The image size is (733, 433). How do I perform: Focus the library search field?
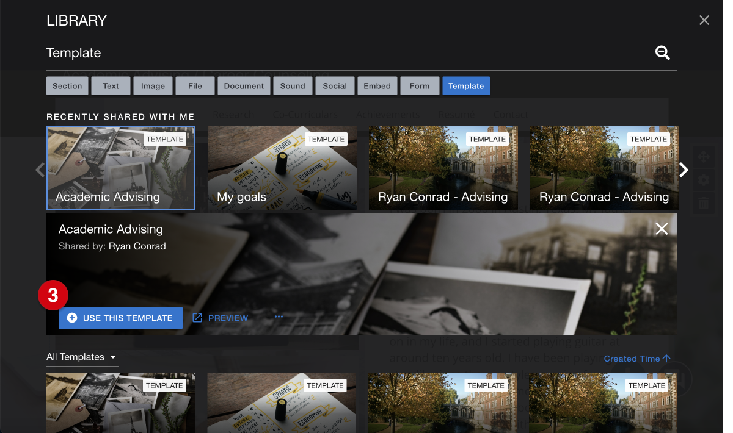(x=362, y=53)
